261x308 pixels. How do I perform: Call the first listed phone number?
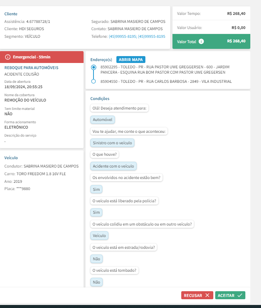122,37
